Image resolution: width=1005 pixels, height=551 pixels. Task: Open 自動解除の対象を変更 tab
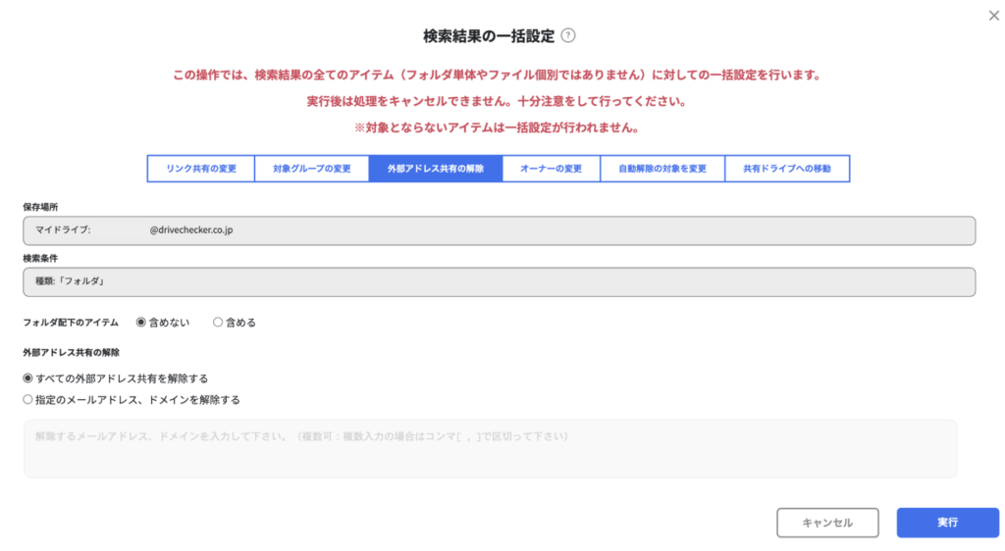pyautogui.click(x=662, y=169)
